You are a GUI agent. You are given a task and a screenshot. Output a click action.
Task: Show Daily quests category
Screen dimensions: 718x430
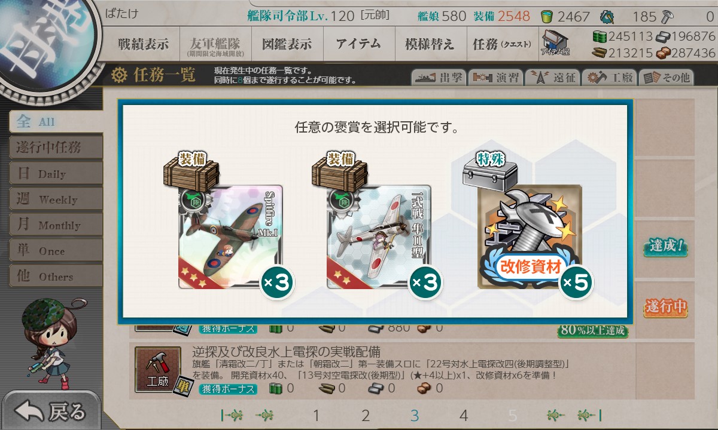[55, 174]
